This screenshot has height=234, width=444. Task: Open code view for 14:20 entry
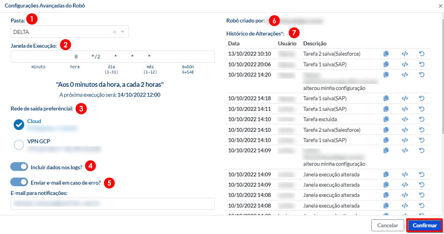405,75
